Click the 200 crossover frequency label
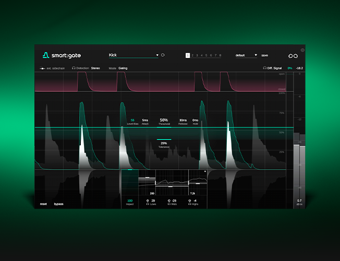Screen dimensions: 340x261 [x=152, y=193]
